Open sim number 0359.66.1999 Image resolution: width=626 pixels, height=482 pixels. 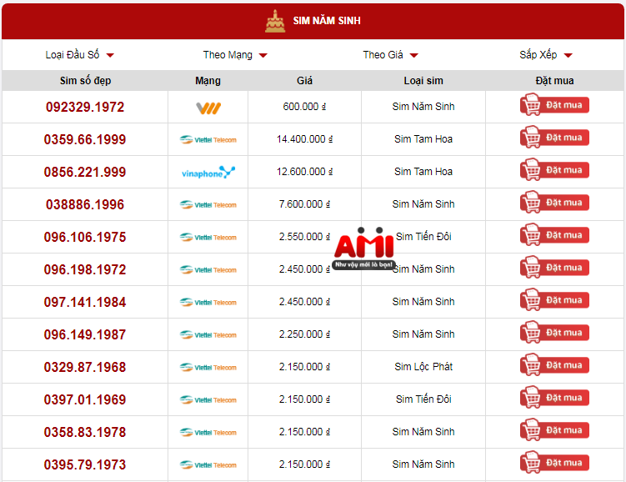85,139
